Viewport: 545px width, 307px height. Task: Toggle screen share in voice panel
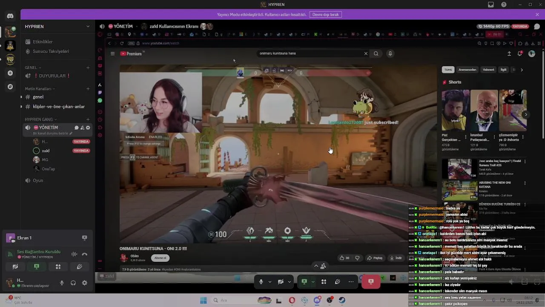click(37, 266)
